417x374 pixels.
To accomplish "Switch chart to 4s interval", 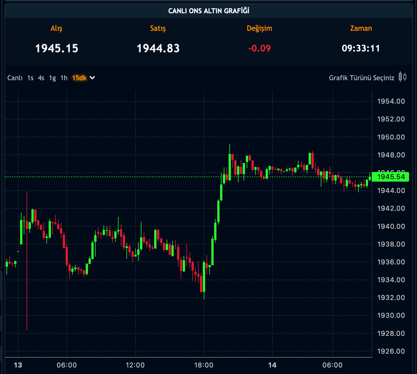I will (41, 78).
